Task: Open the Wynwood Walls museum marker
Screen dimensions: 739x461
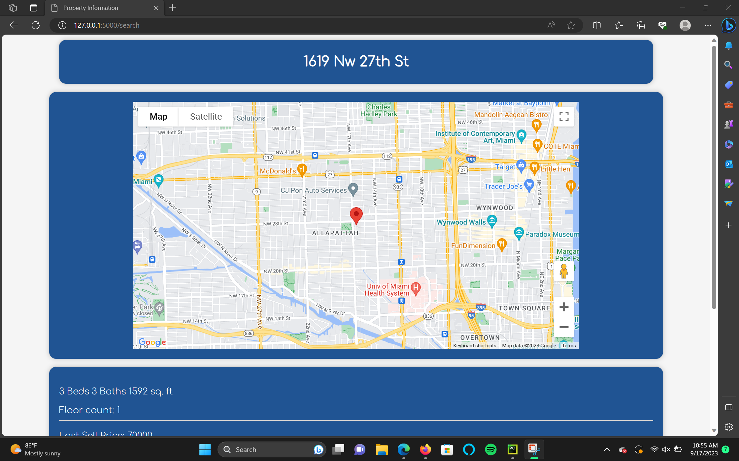Action: click(492, 220)
